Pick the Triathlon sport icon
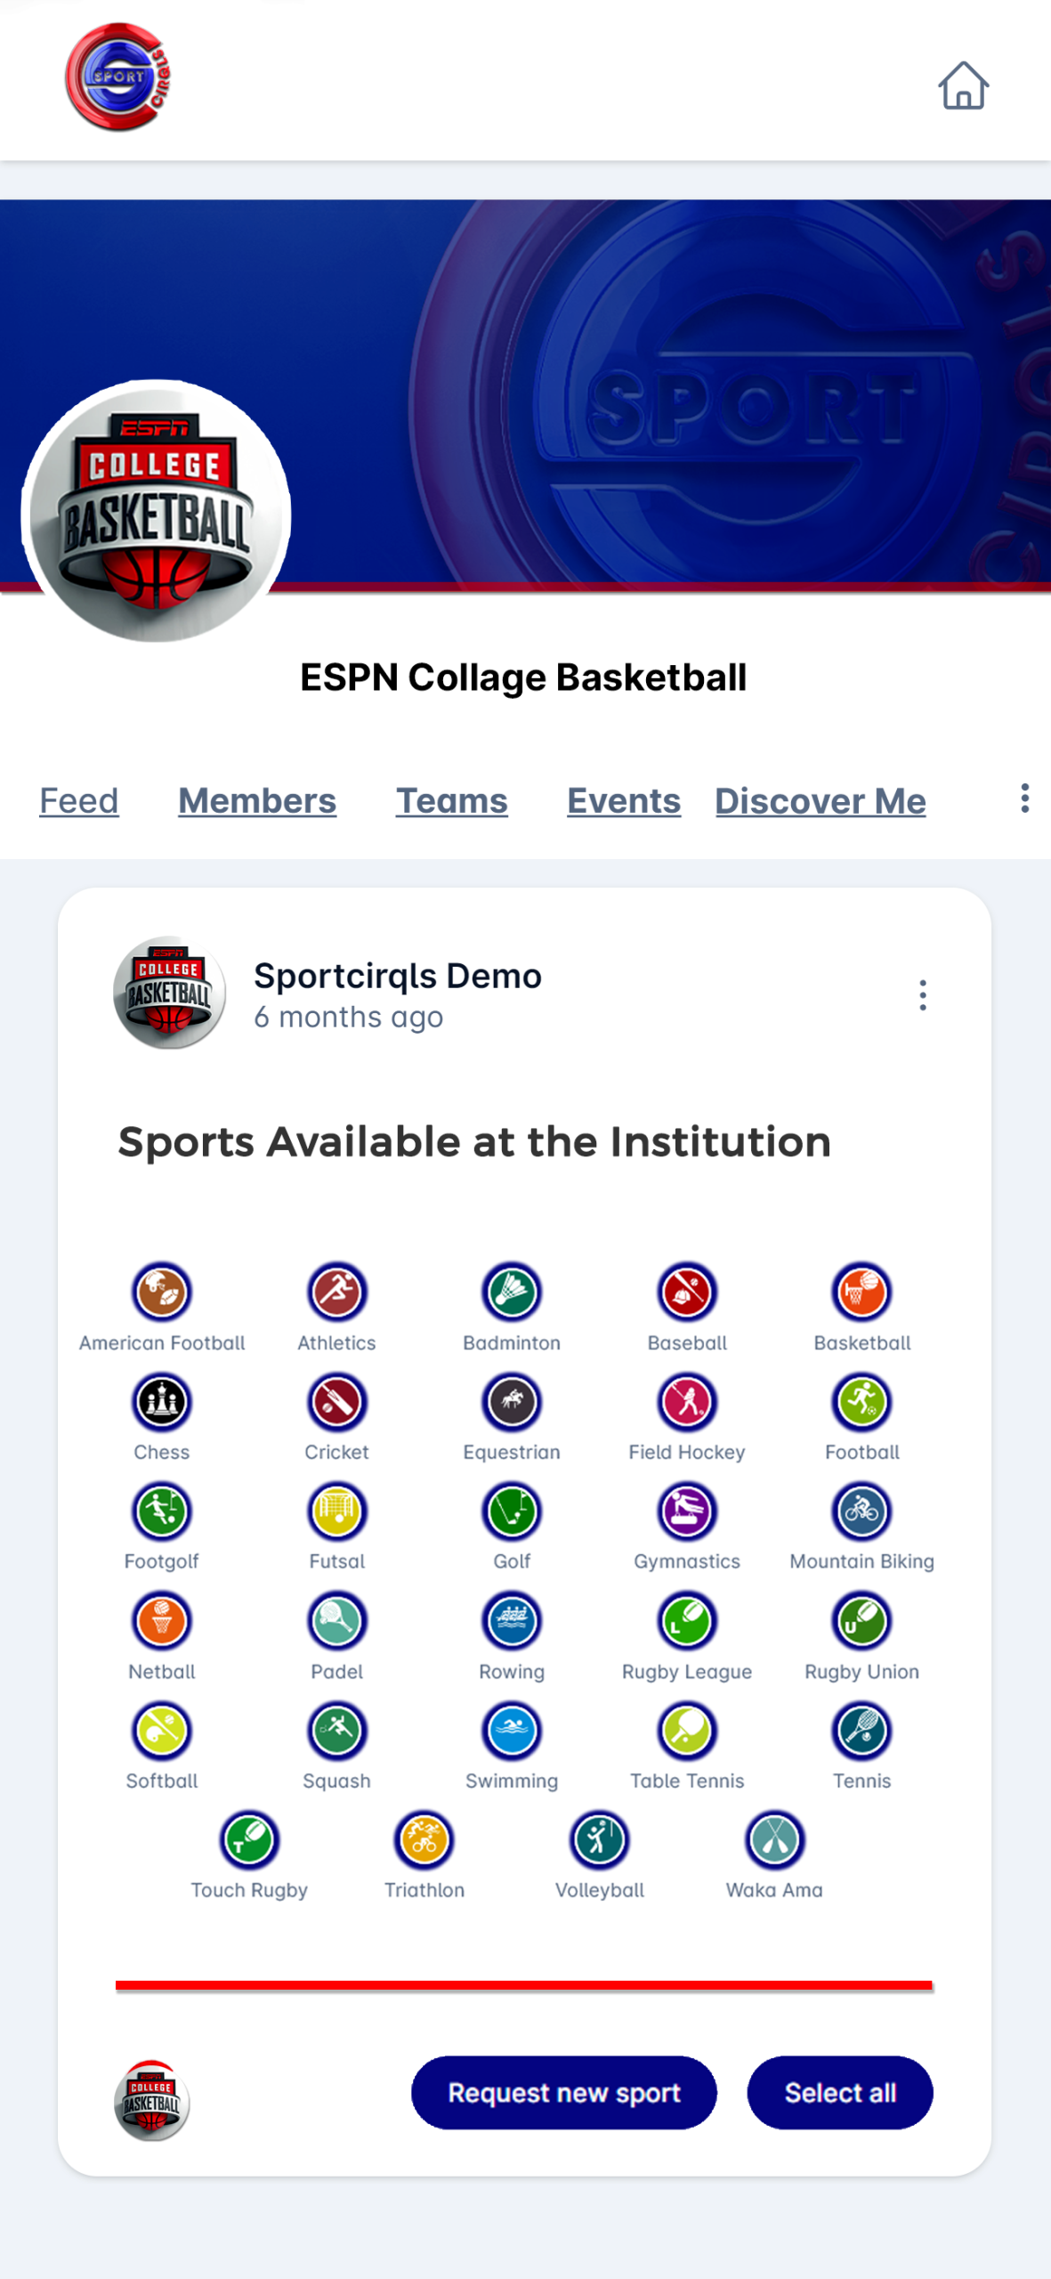Screen dimensions: 1051x2279 tap(424, 1840)
